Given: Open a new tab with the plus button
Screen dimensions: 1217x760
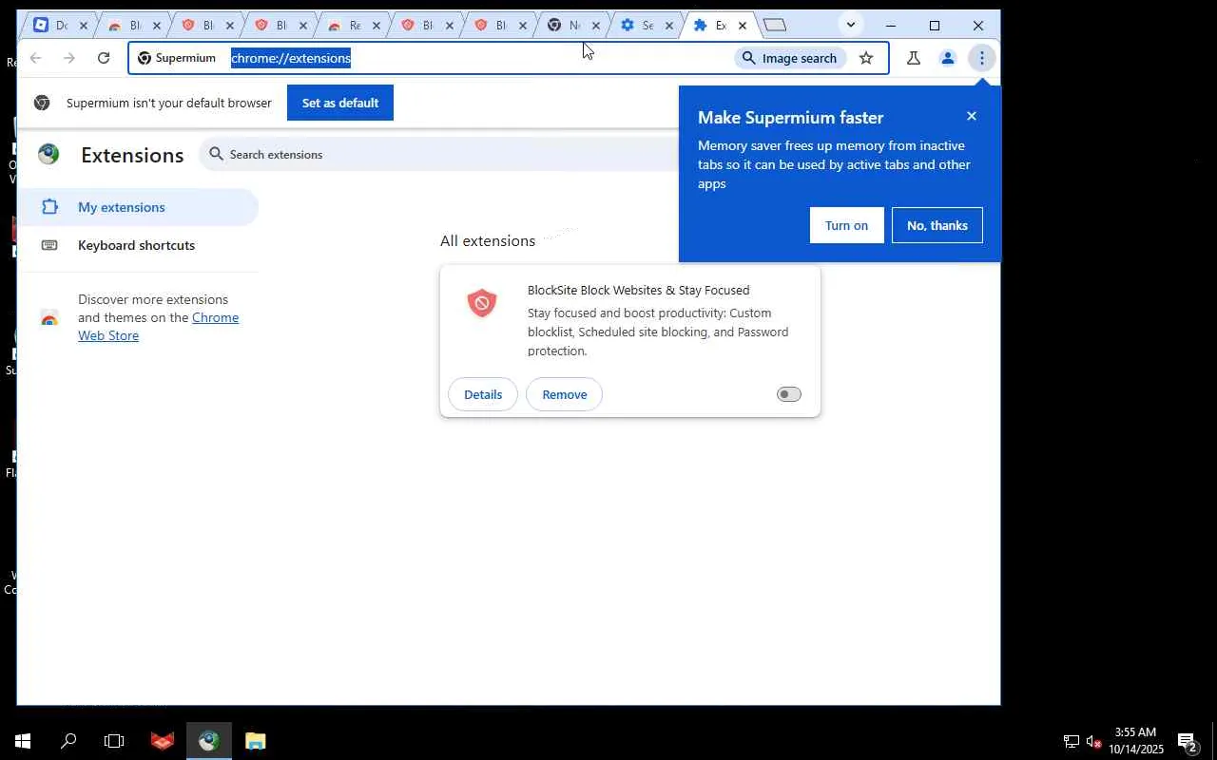Looking at the screenshot, I should click(775, 26).
